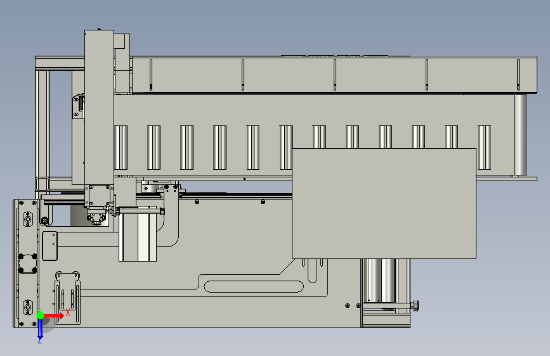Select the left side vertical mounting plate
The width and height of the screenshot is (550, 356).
coord(26,263)
